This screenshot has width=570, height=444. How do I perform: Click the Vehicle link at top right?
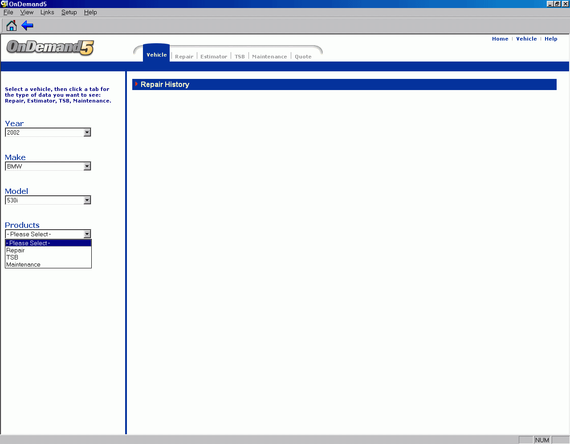[526, 39]
